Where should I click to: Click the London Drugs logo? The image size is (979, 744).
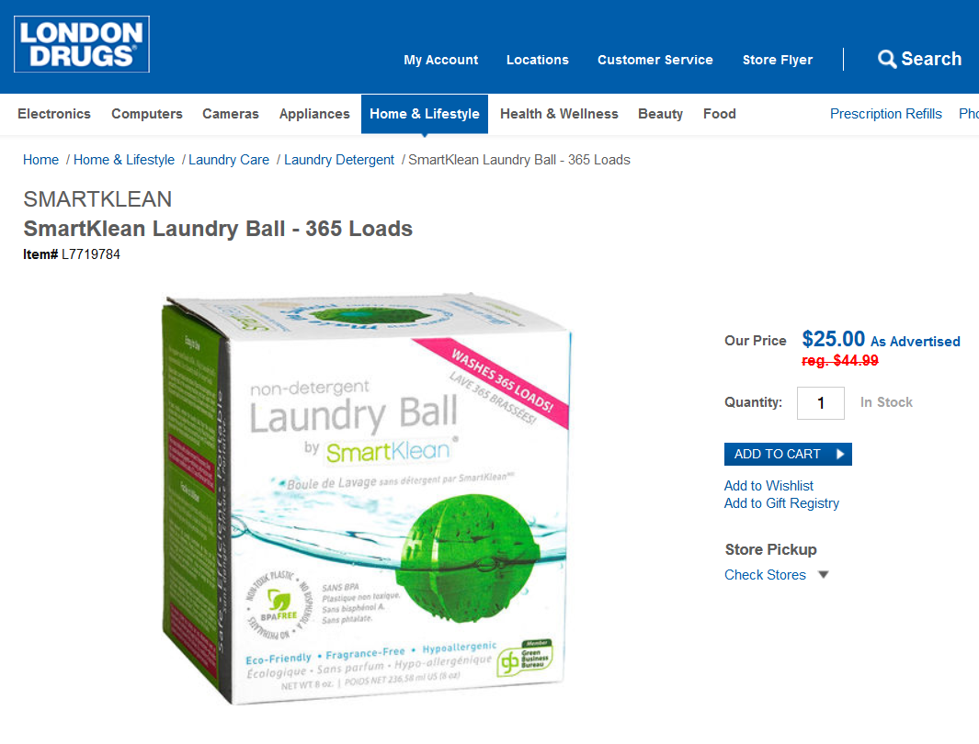coord(82,44)
